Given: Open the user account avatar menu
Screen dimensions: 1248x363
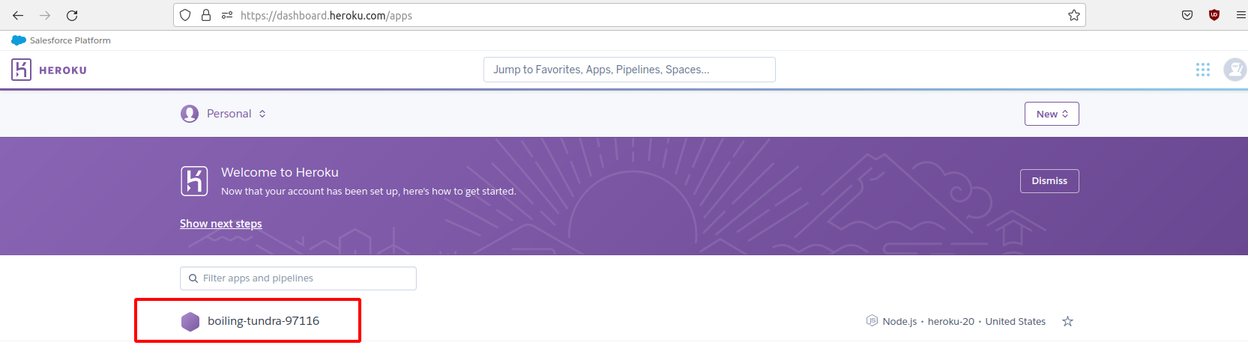Looking at the screenshot, I should tap(1234, 70).
